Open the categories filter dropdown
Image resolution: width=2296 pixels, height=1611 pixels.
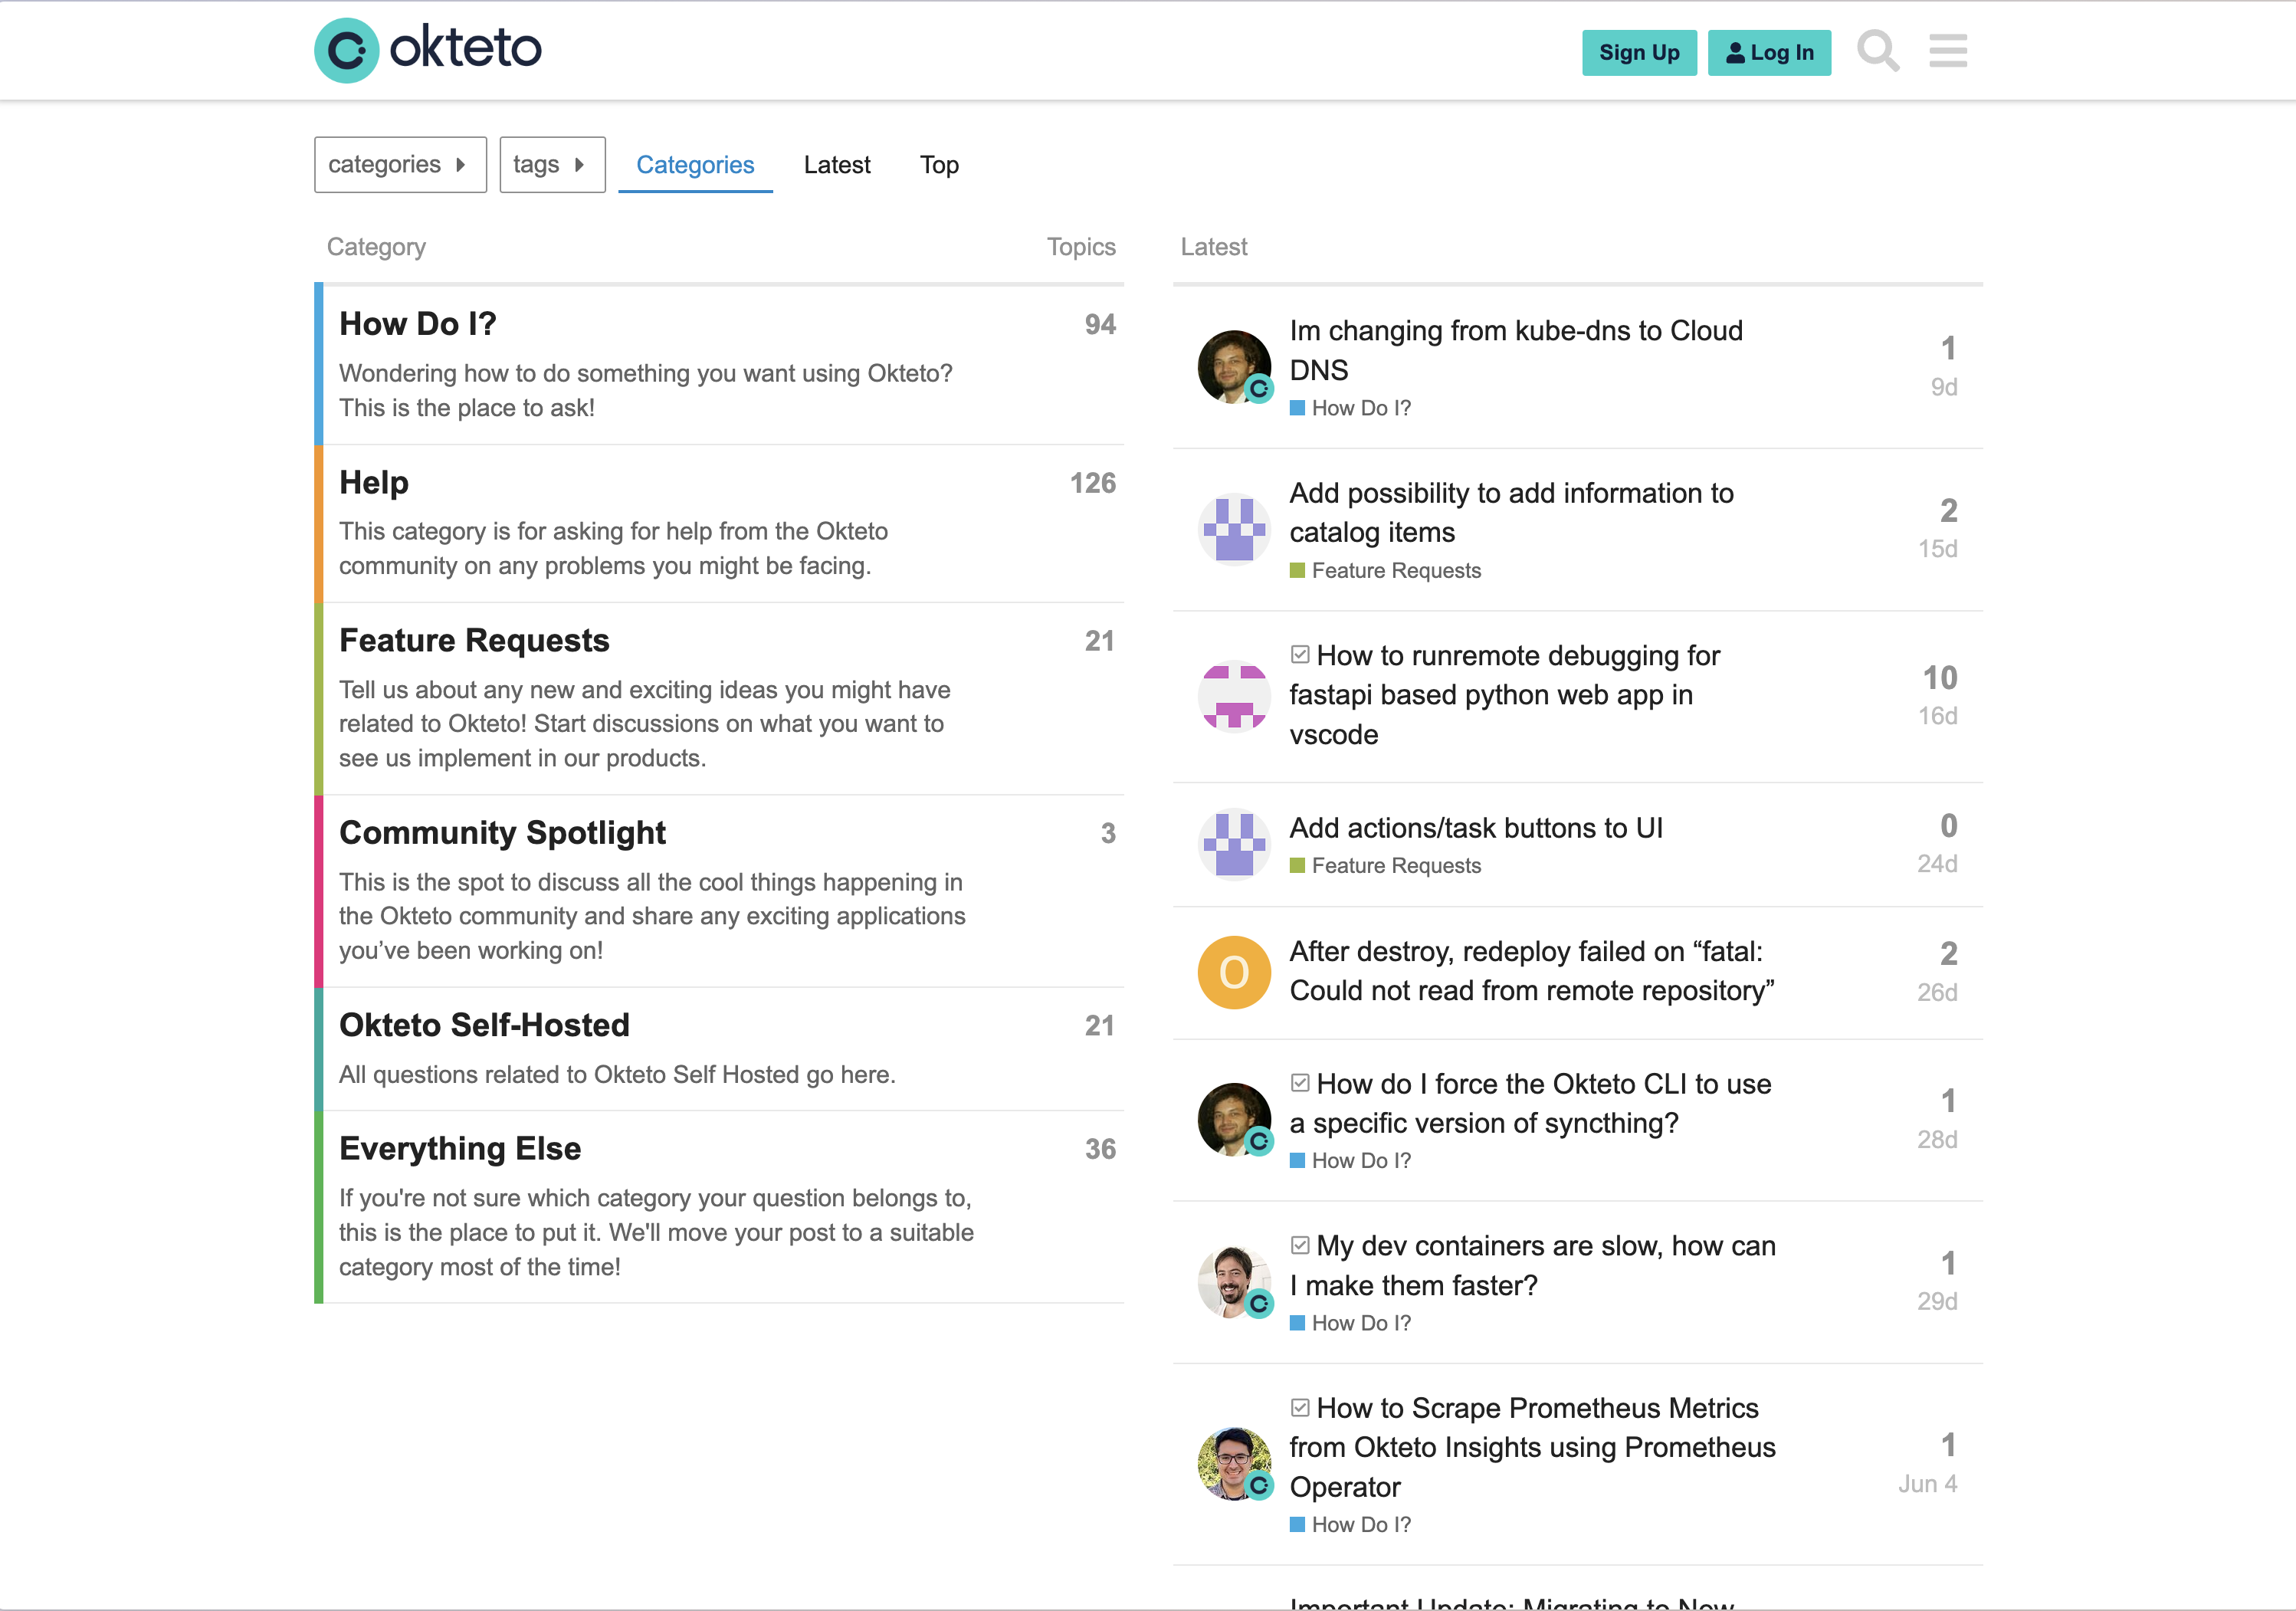point(399,164)
